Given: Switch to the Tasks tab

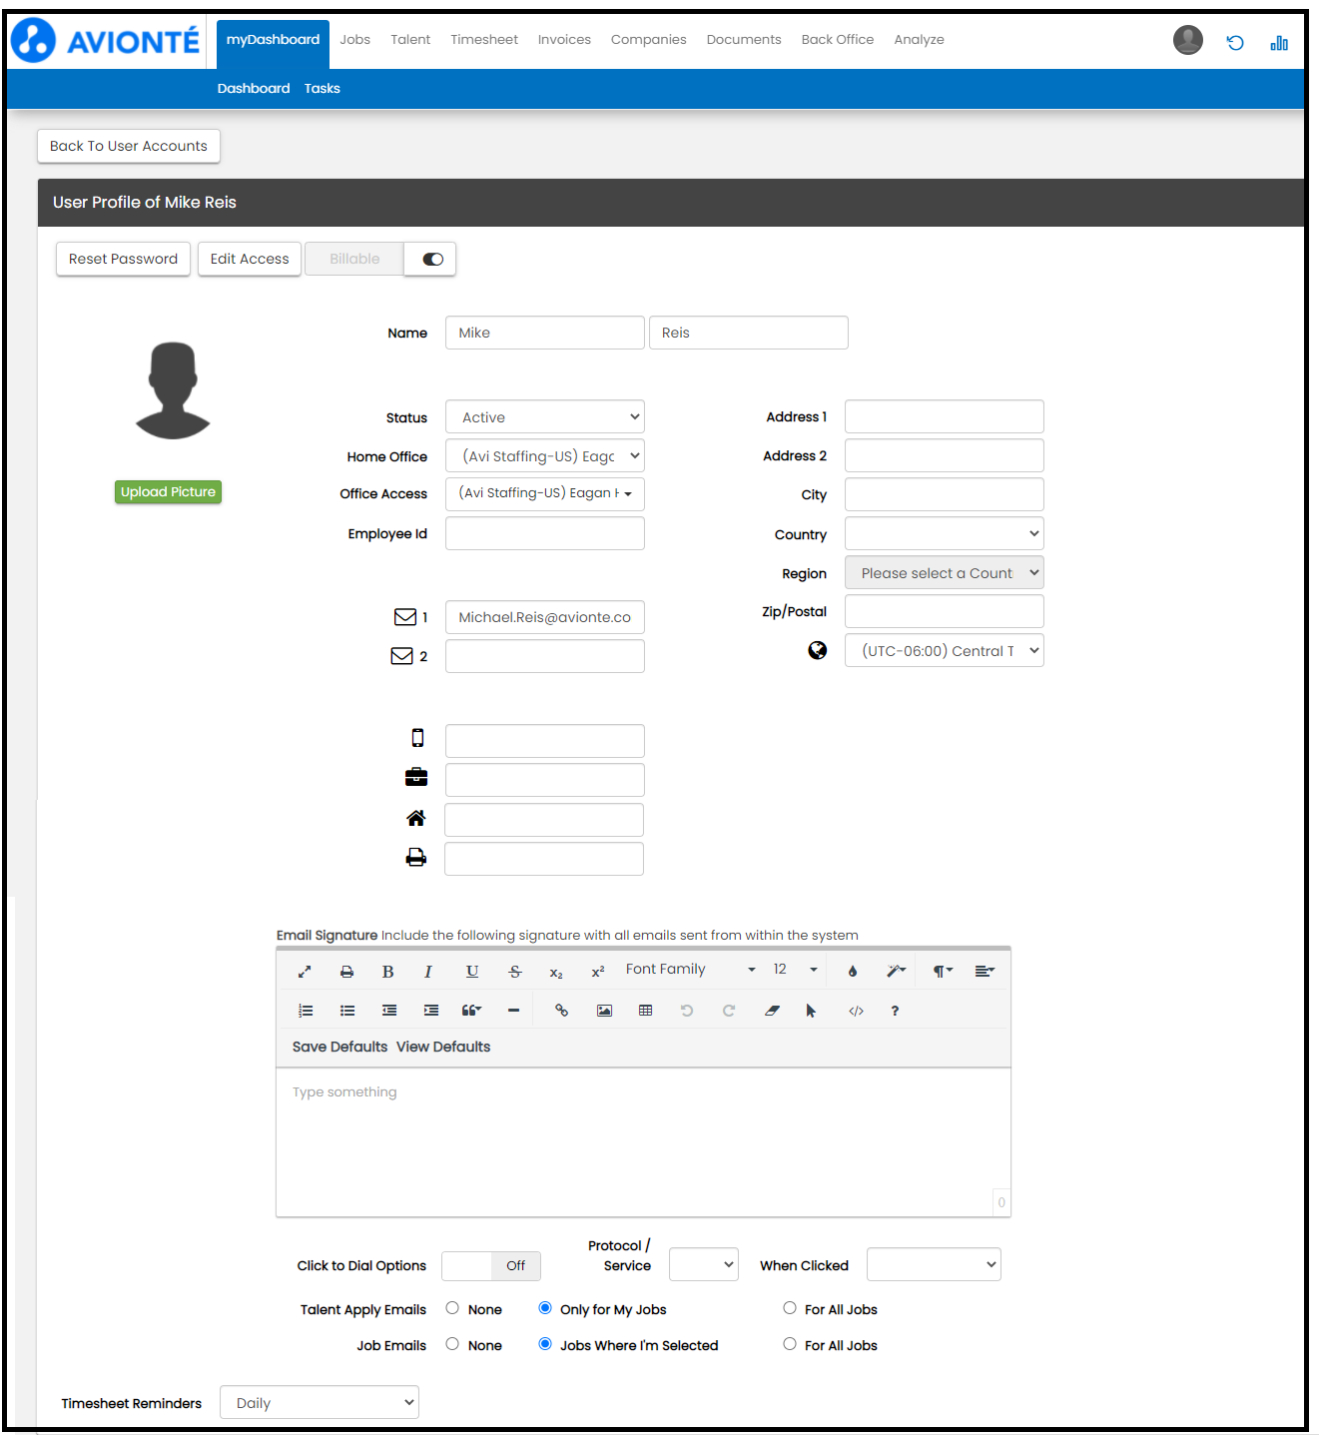Looking at the screenshot, I should click(x=322, y=89).
